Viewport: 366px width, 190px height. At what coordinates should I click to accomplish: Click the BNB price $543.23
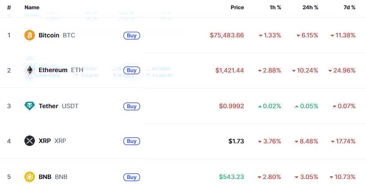coord(231,177)
